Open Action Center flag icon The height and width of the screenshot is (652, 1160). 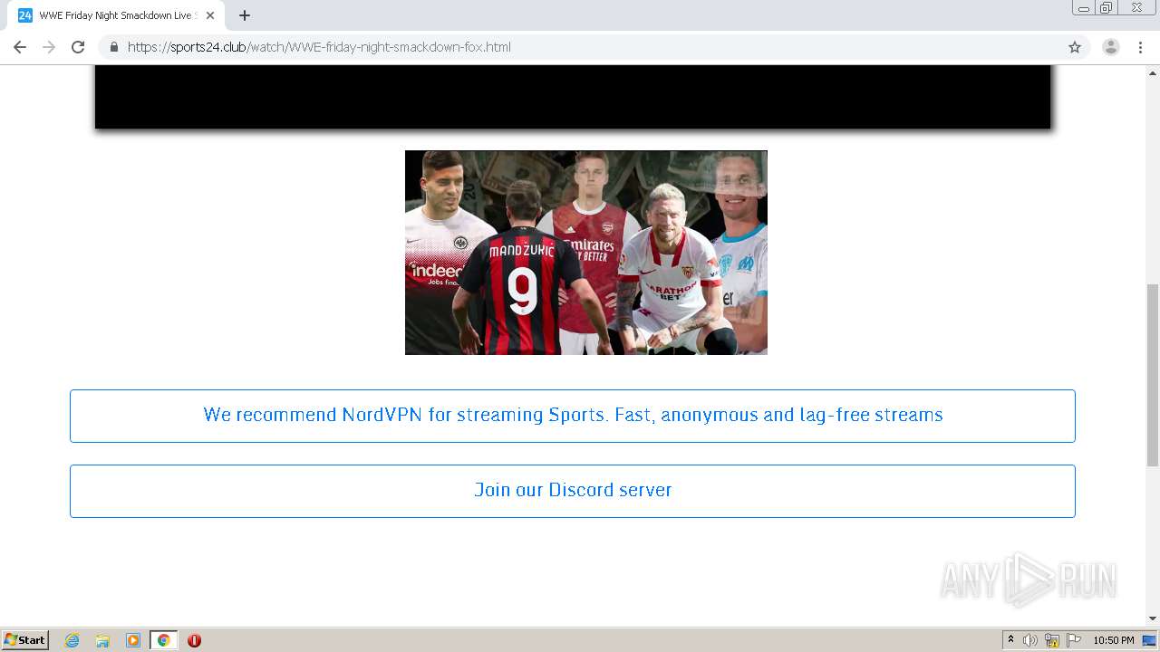click(1074, 640)
